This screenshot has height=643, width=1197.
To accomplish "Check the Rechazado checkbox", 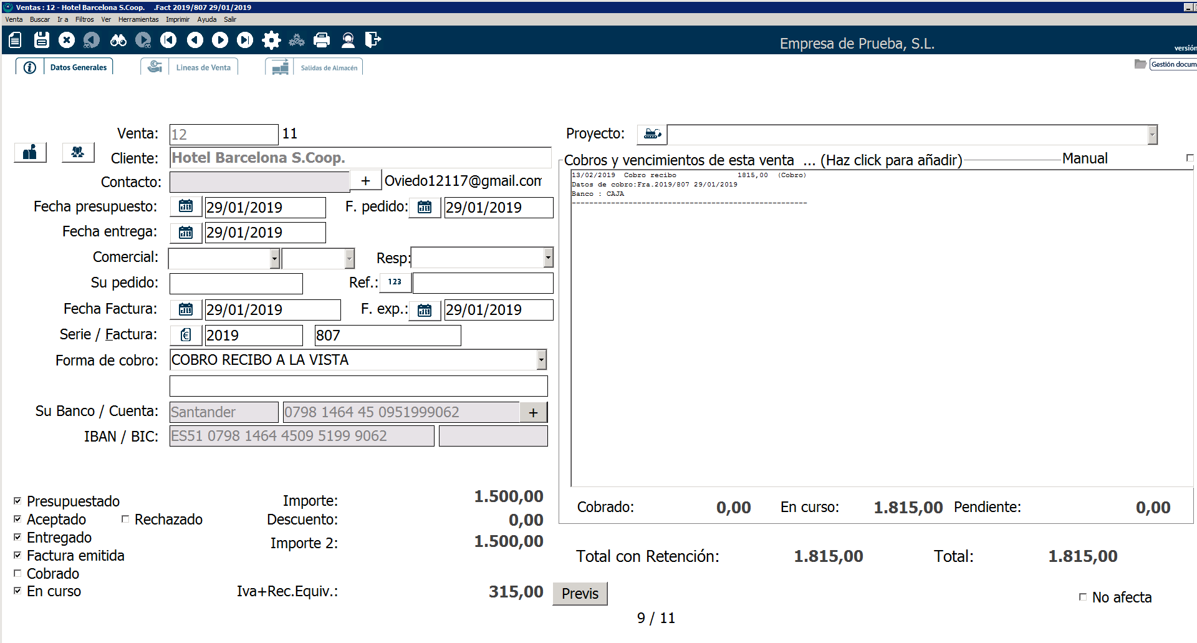I will (125, 519).
